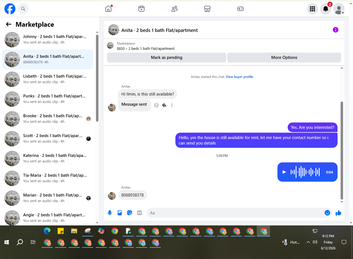Launch Microsoft Edge from the taskbar
Image resolution: width=353 pixels, height=259 pixels.
click(47, 231)
